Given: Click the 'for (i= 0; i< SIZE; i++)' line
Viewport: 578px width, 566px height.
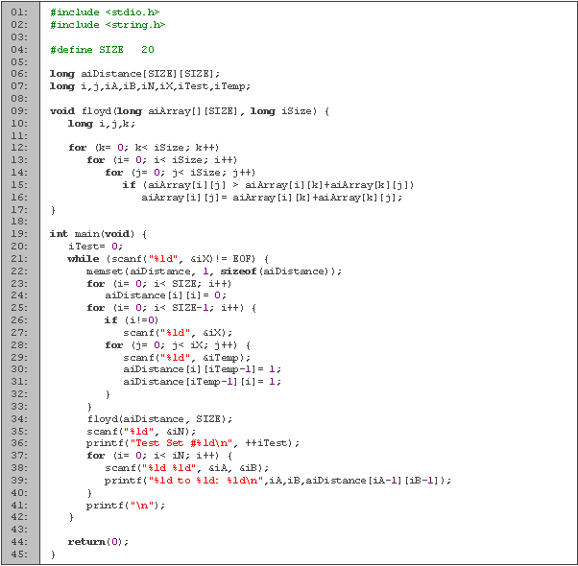Looking at the screenshot, I should click(x=158, y=284).
